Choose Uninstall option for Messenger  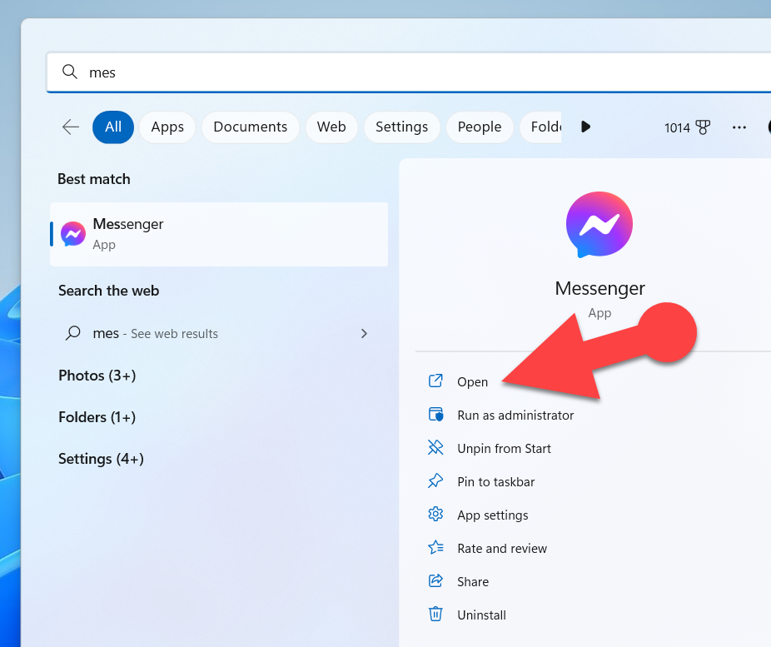(x=481, y=615)
